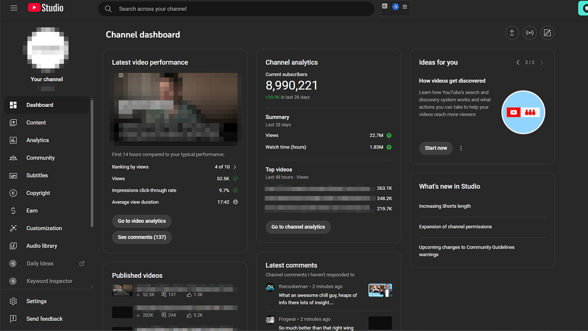Click the Subtitles sidebar icon
588x331 pixels.
coord(13,176)
